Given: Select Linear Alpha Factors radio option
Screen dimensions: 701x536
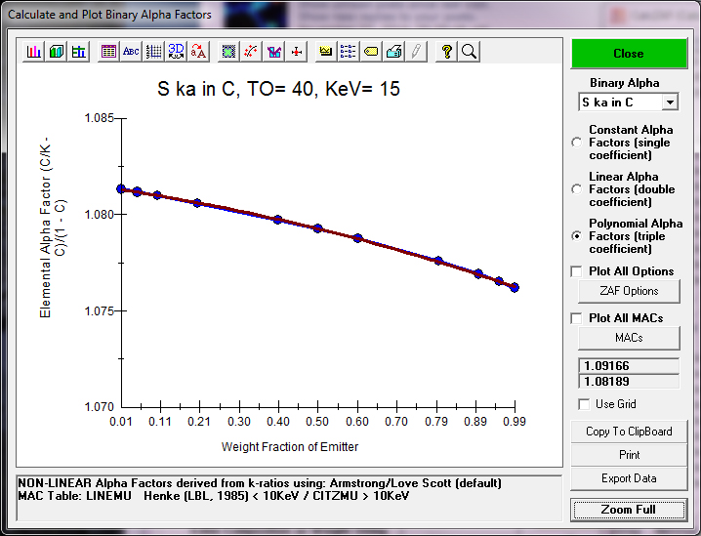Looking at the screenshot, I should click(576, 189).
